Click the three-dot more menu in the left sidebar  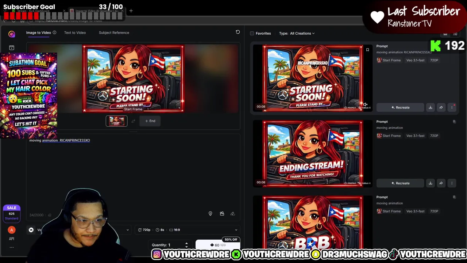point(12,247)
